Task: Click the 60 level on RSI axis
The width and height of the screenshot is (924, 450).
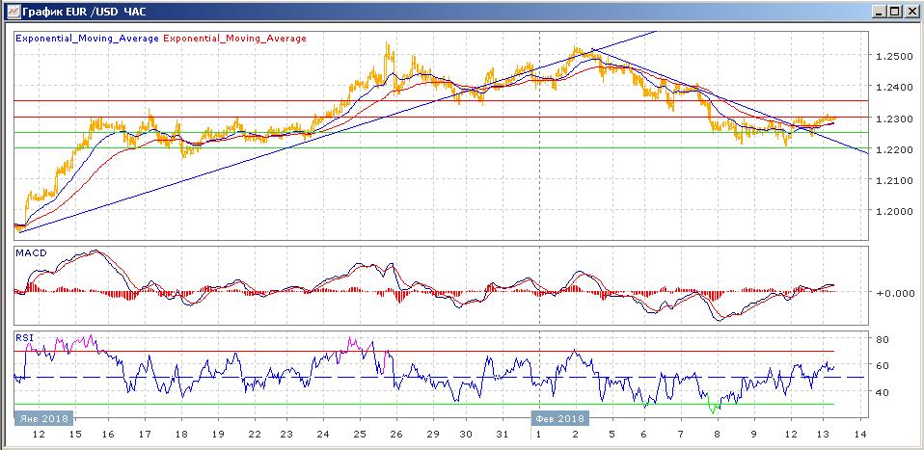Action: coord(882,366)
